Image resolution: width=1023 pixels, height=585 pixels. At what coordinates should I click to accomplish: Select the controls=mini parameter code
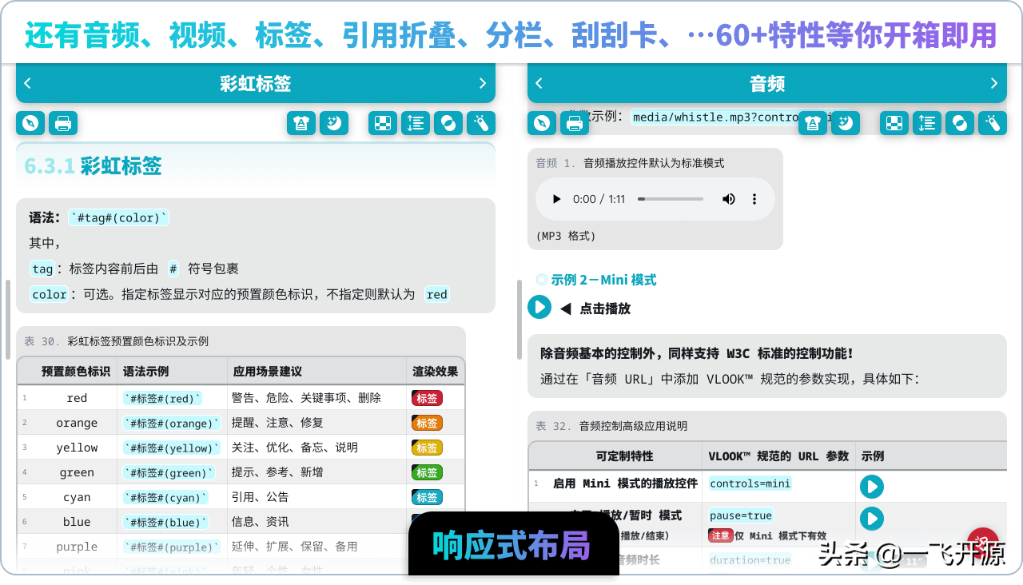[750, 484]
